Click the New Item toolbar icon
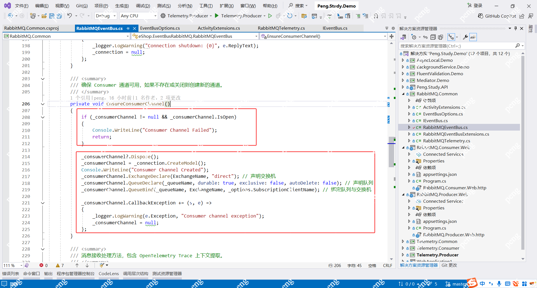This screenshot has height=288, width=537. (x=33, y=16)
